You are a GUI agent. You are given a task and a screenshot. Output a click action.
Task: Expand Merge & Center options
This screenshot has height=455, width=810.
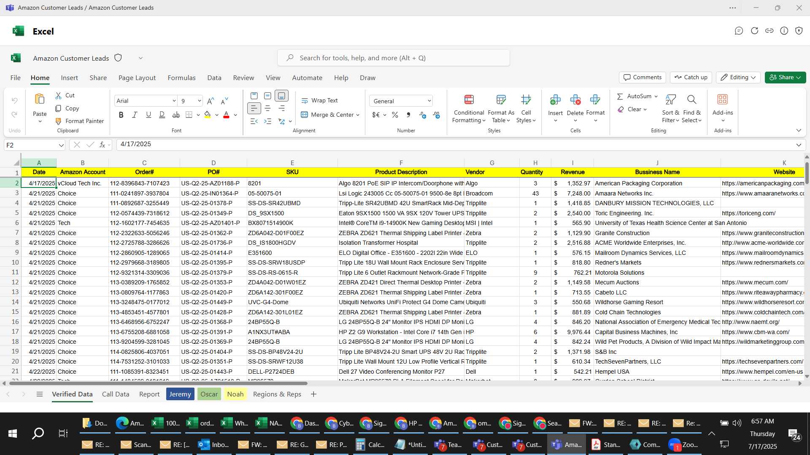pos(358,115)
